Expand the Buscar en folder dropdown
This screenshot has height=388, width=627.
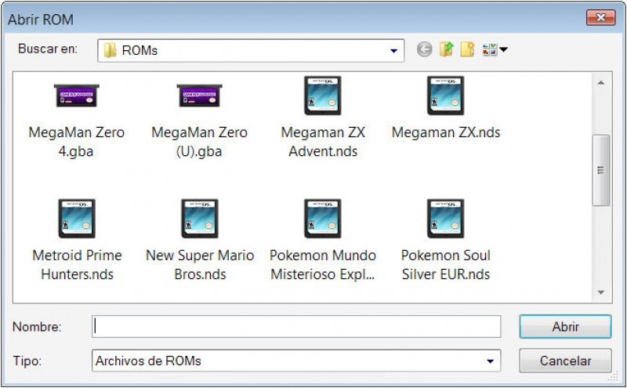pos(393,51)
